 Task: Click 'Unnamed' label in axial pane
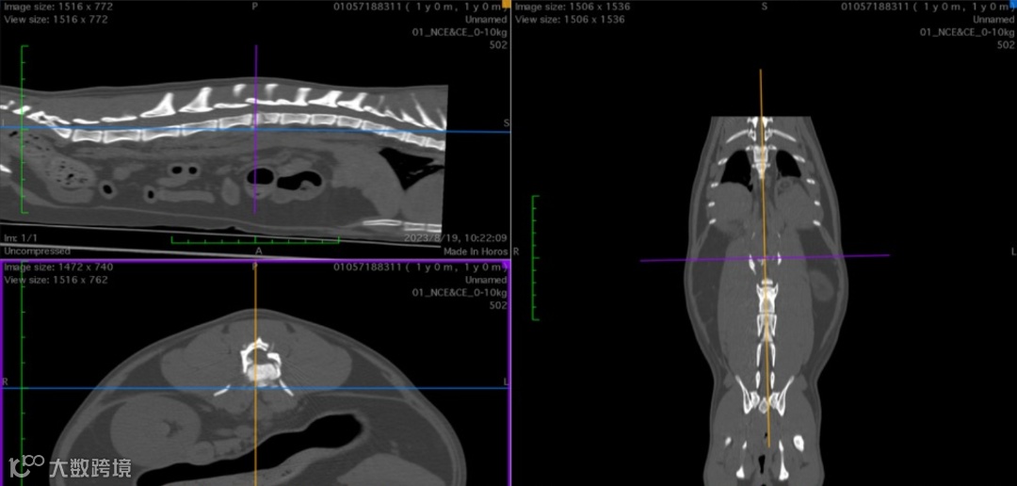click(x=486, y=280)
